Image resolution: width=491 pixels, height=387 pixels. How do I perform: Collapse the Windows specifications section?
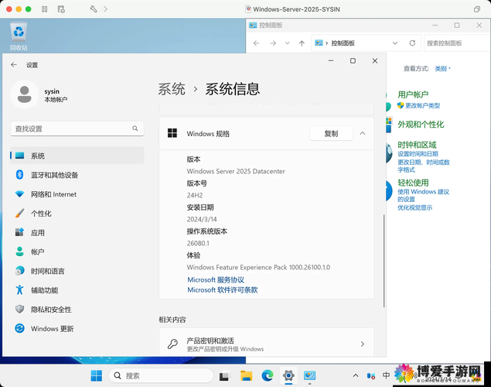click(363, 133)
